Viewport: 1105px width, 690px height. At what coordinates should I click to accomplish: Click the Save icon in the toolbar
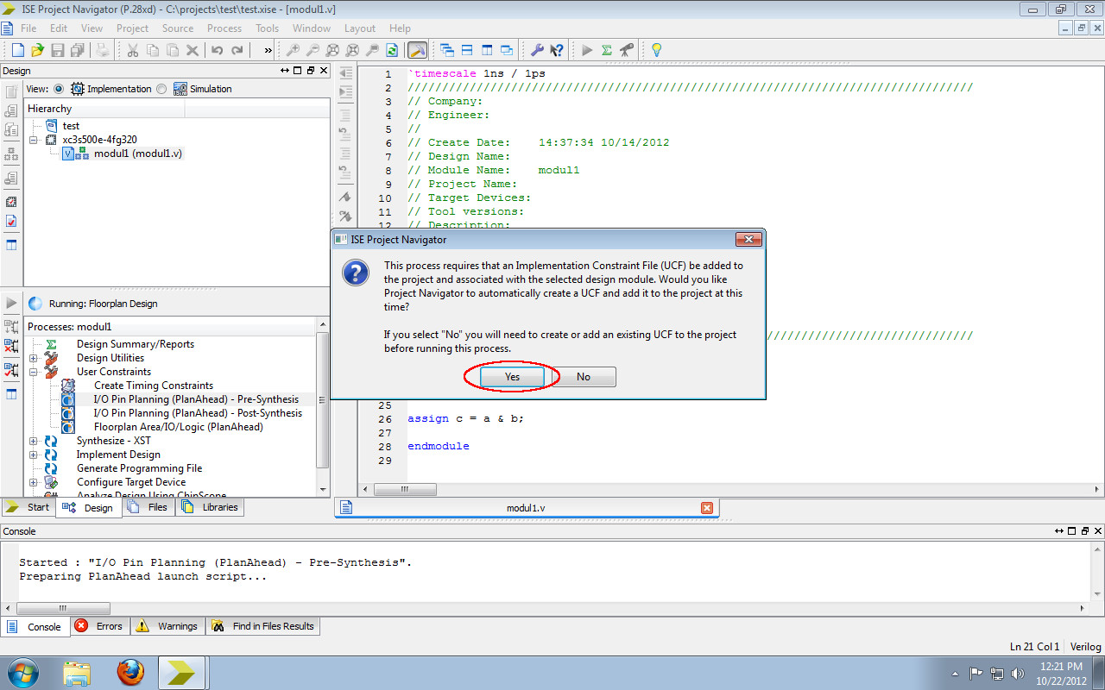tap(58, 50)
